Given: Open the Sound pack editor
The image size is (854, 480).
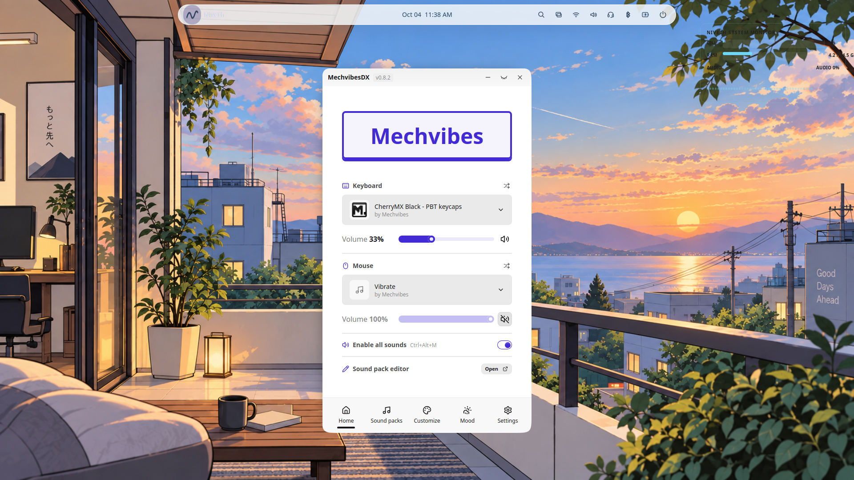Looking at the screenshot, I should (496, 369).
